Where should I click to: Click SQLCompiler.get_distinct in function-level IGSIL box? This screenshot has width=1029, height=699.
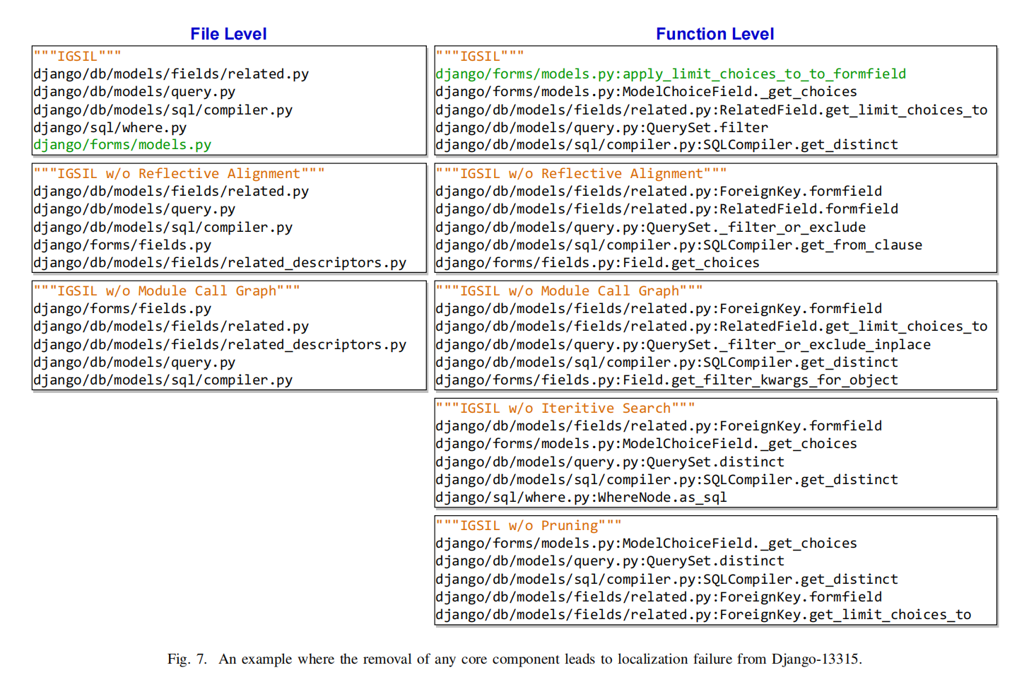(x=667, y=145)
